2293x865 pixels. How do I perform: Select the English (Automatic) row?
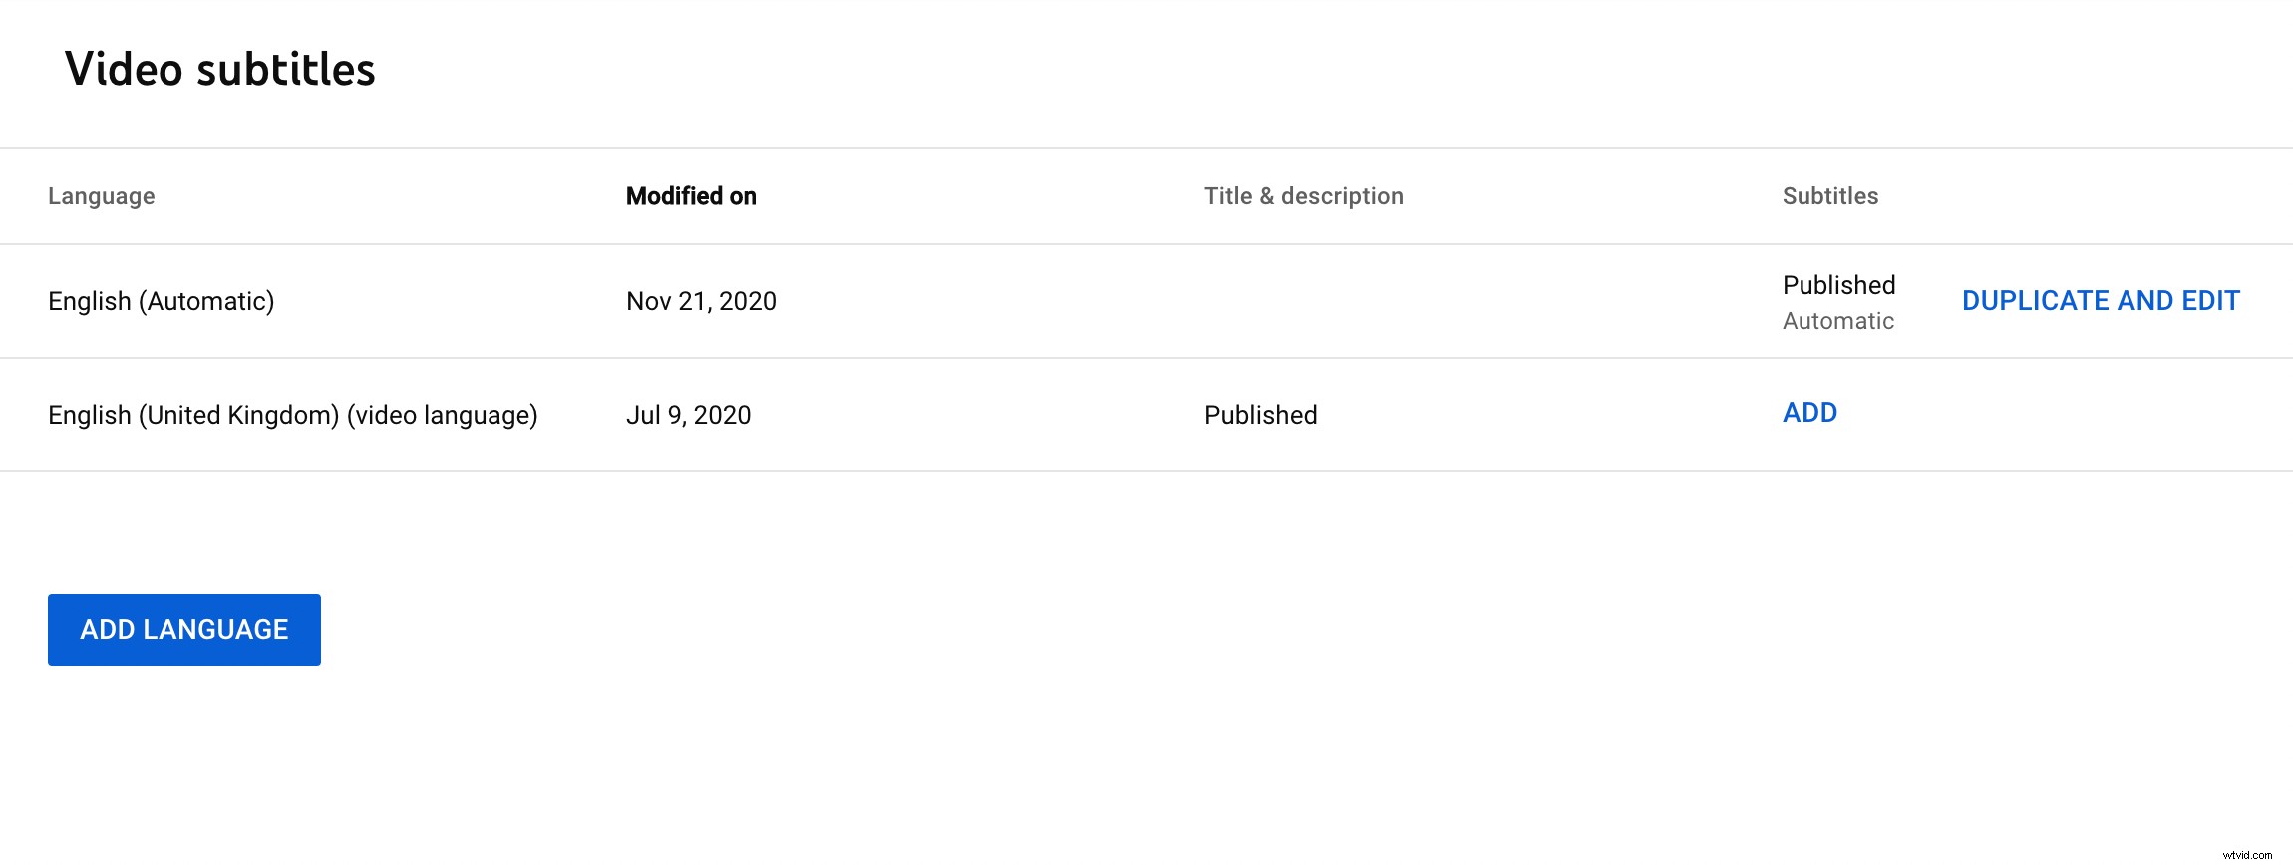[x=897, y=301]
